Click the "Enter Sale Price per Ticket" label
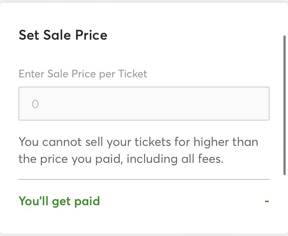 point(83,74)
